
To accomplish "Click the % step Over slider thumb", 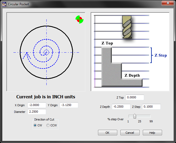I will point(135,116).
